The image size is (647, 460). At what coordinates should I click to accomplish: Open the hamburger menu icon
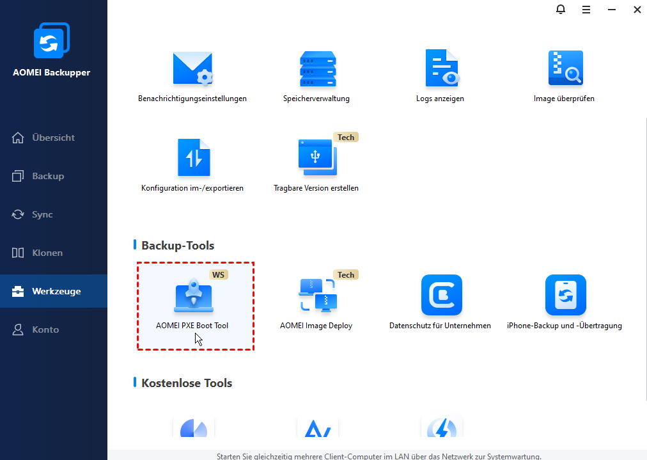click(x=586, y=10)
